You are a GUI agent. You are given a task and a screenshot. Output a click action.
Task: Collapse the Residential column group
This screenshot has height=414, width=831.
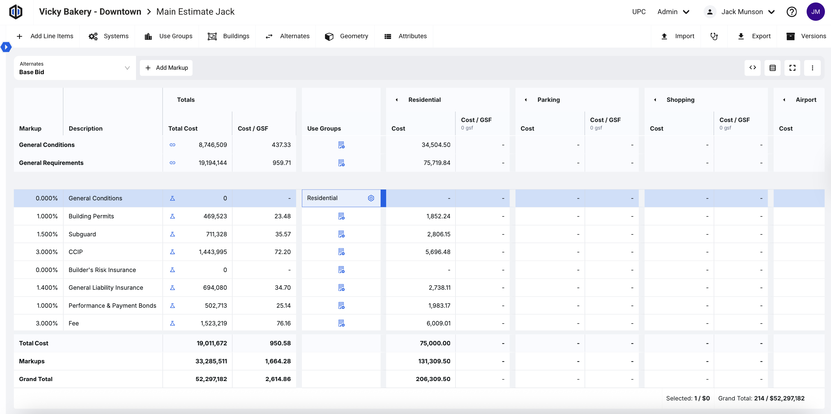(397, 100)
